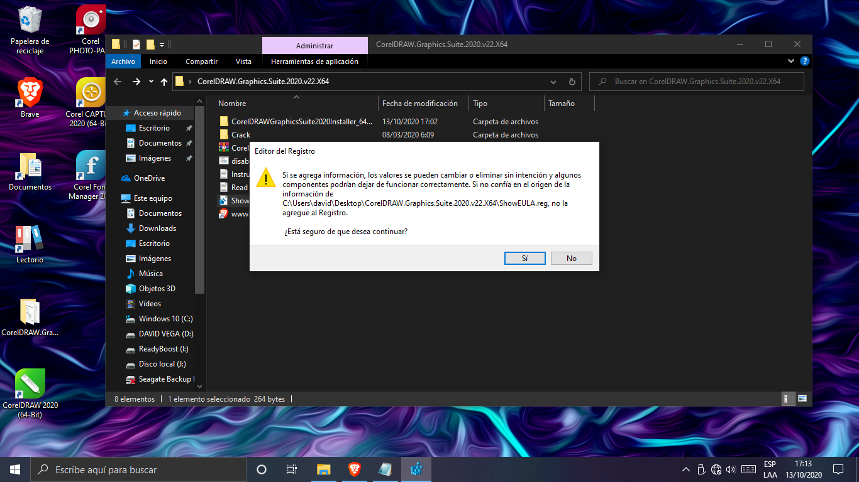The width and height of the screenshot is (859, 482).
Task: Open Brave desktop shortcut
Action: (x=30, y=97)
